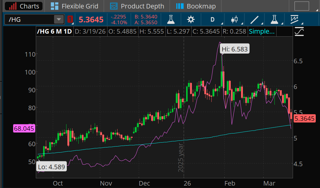Open the D timeframe dropdown
The height and width of the screenshot is (188, 320).
[212, 19]
